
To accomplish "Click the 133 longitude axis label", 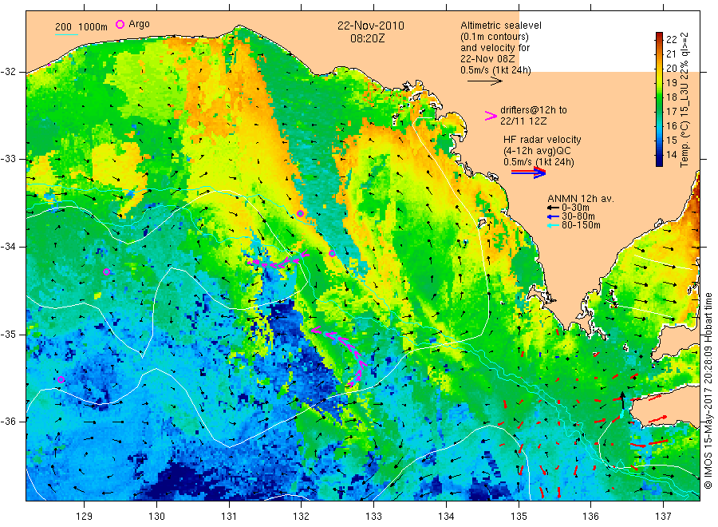I will click(373, 517).
